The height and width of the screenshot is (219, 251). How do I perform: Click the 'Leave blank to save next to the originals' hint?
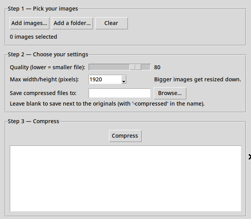pyautogui.click(x=107, y=104)
